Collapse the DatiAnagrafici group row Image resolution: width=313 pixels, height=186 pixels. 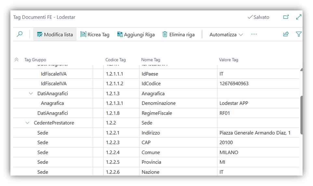click(x=31, y=94)
